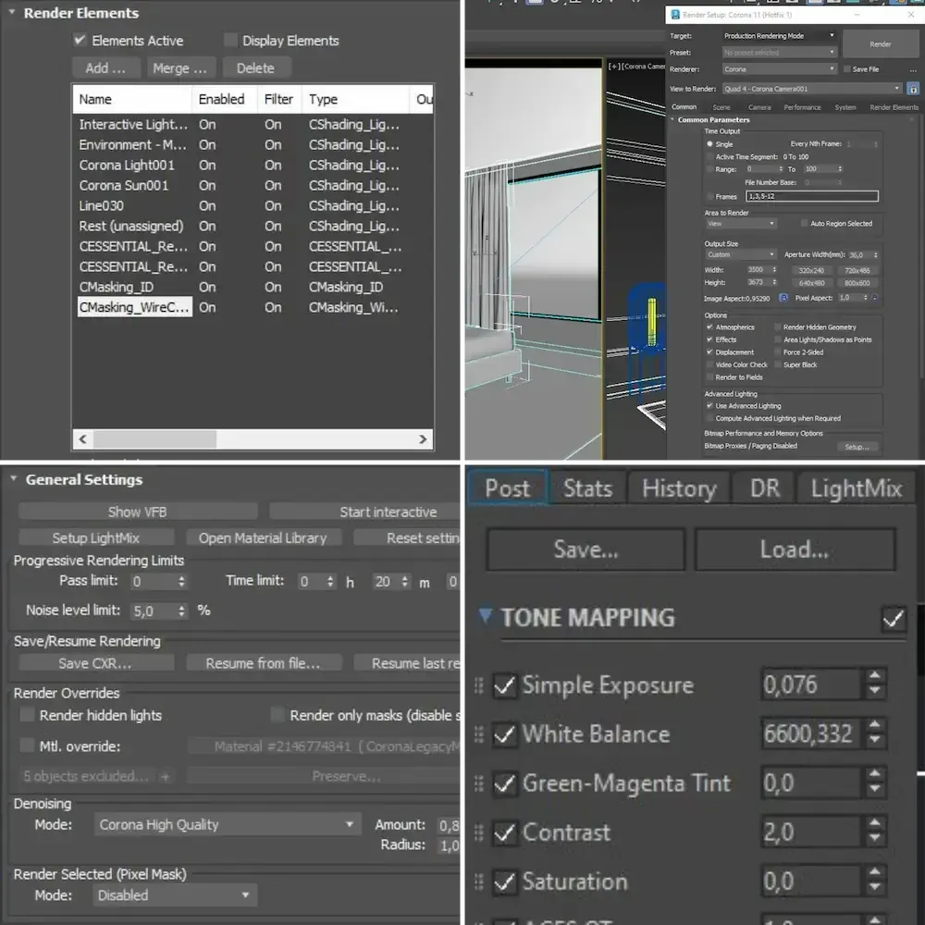Screen dimensions: 925x925
Task: Open the Denoising Mode dropdown
Action: point(228,825)
